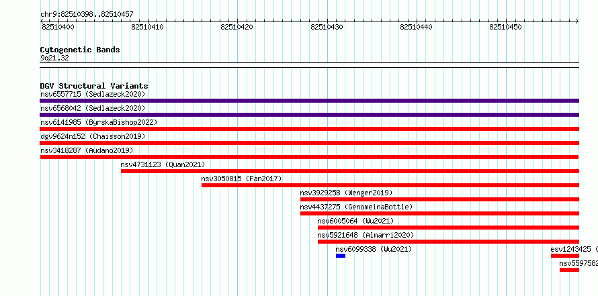Click the Cytogenetic Bands track title
The height and width of the screenshot is (296, 598).
pyautogui.click(x=80, y=50)
